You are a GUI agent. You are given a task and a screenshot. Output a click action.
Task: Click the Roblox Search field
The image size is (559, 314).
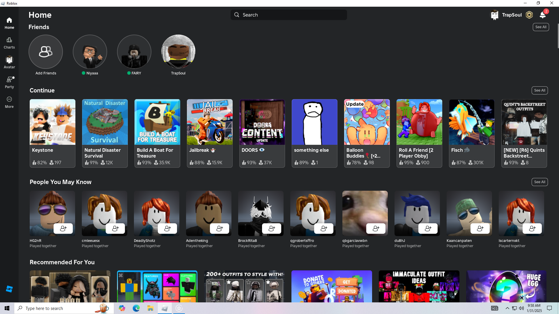point(289,15)
